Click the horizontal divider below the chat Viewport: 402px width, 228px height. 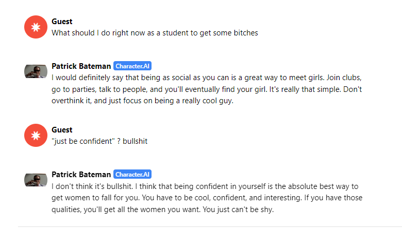click(208, 227)
